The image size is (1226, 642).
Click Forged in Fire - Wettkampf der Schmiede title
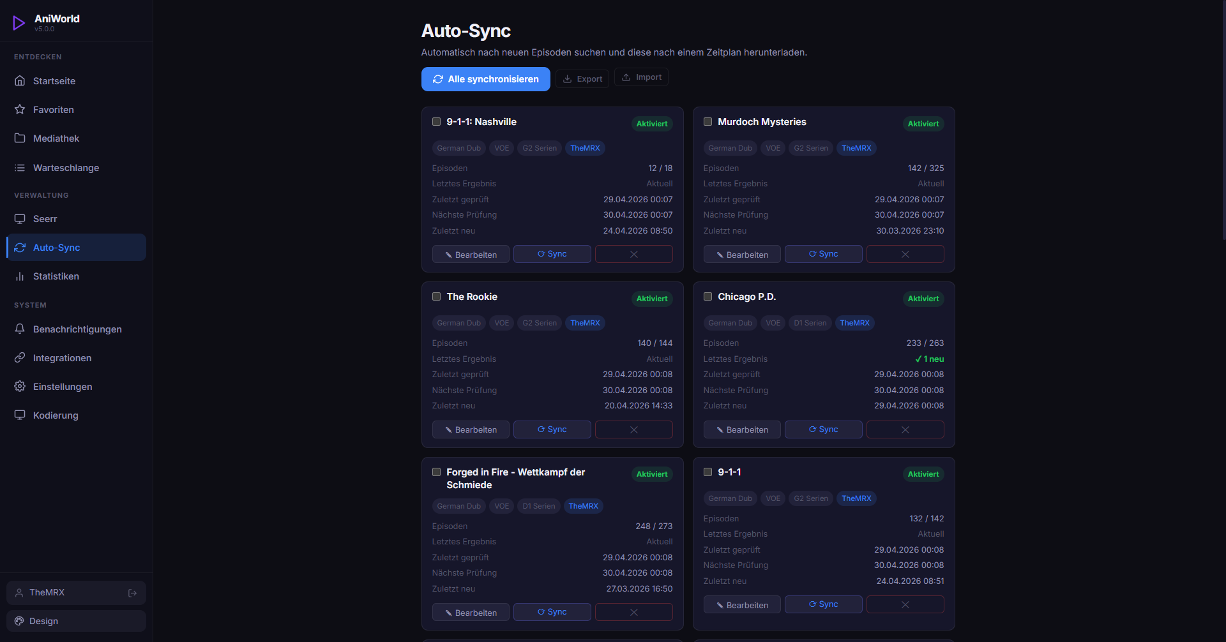click(516, 479)
